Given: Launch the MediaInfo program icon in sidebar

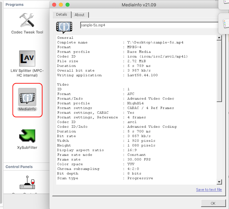Looking at the screenshot, I should (27, 97).
